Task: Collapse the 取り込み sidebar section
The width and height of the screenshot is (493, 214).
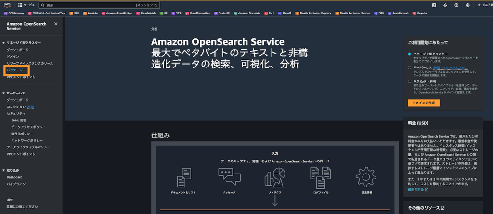Action: point(3,170)
